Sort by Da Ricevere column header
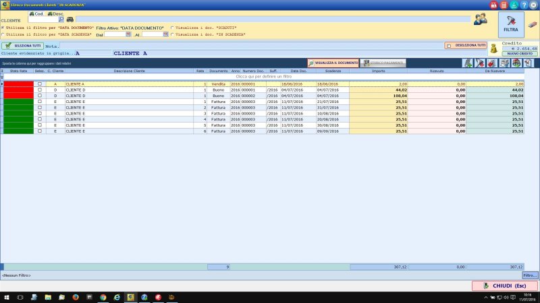 pos(495,71)
